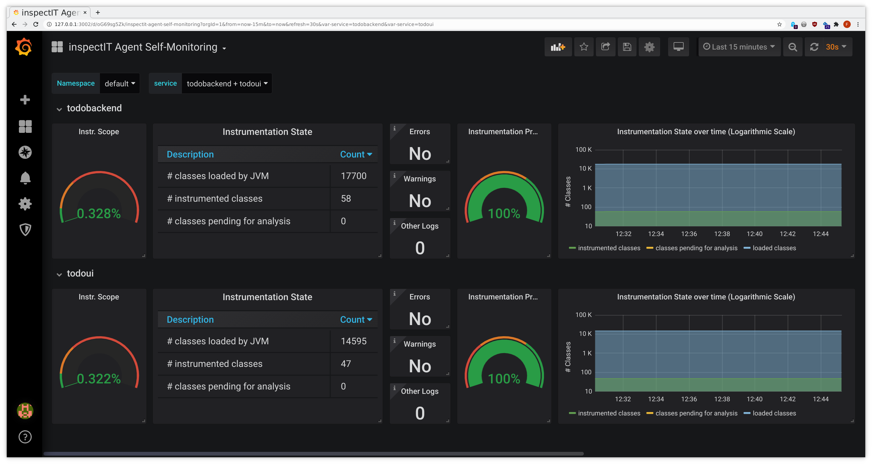
Task: Cycle view mode with the monitor icon
Action: pos(678,47)
